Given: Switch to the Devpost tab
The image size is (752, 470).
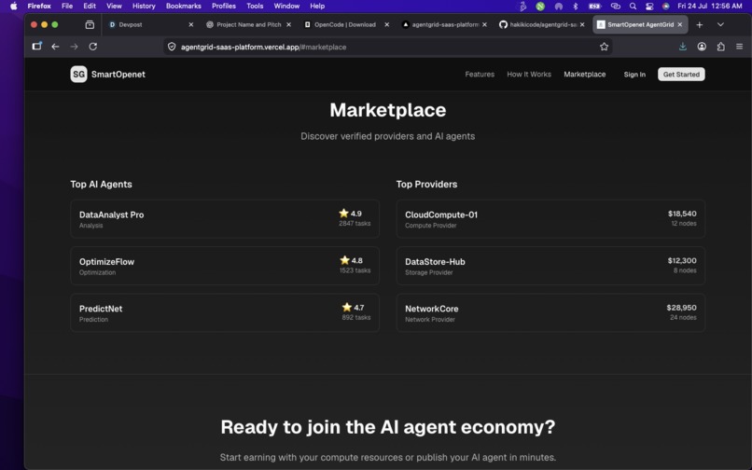Looking at the screenshot, I should coord(150,24).
